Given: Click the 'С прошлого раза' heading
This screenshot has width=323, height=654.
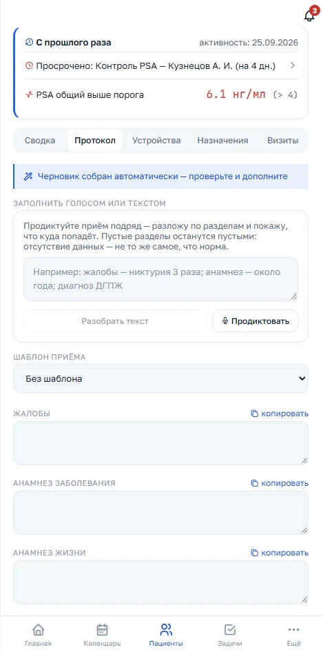Looking at the screenshot, I should click(74, 43).
